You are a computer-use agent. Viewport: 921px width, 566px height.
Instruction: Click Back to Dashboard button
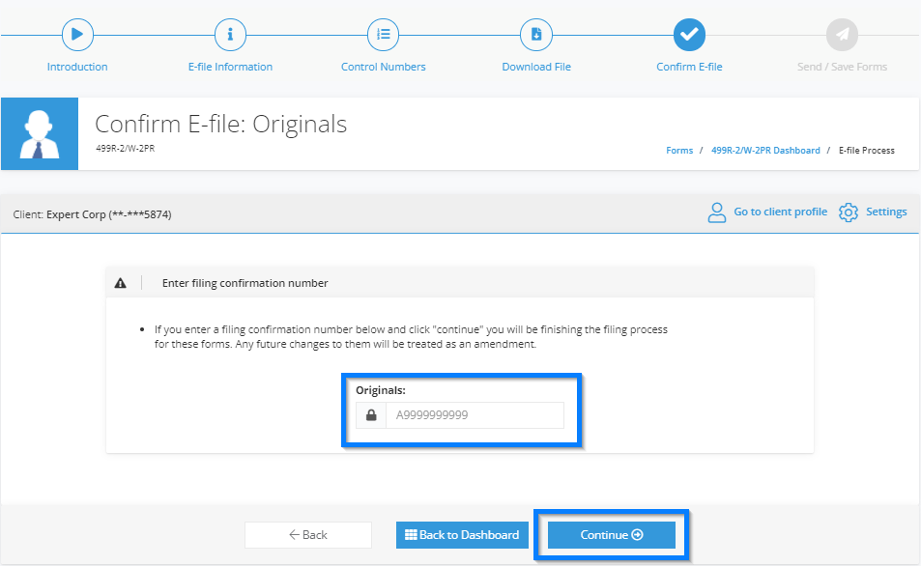click(x=462, y=535)
